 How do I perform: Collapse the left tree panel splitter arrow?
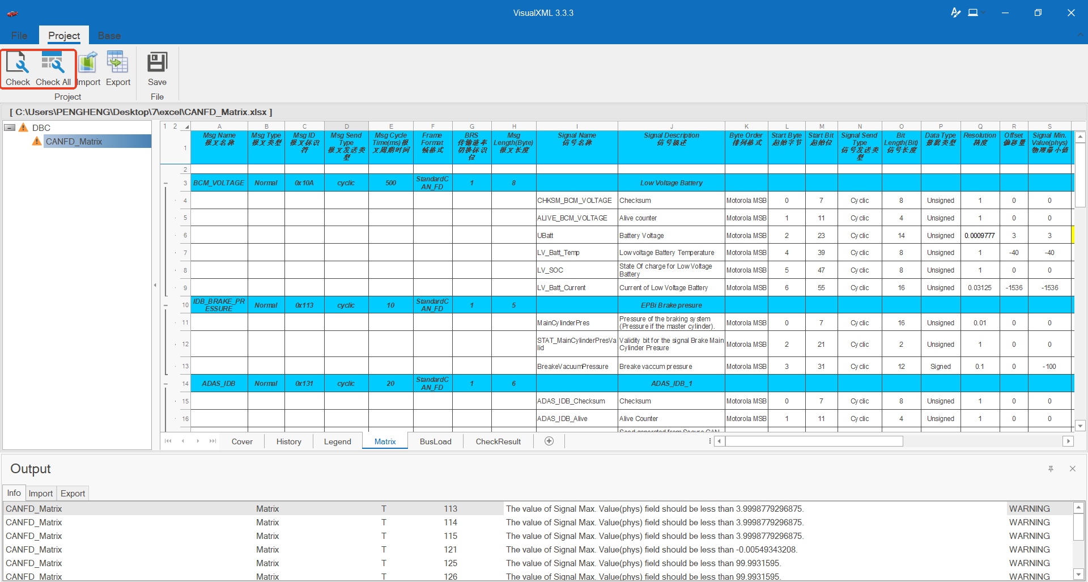(155, 285)
